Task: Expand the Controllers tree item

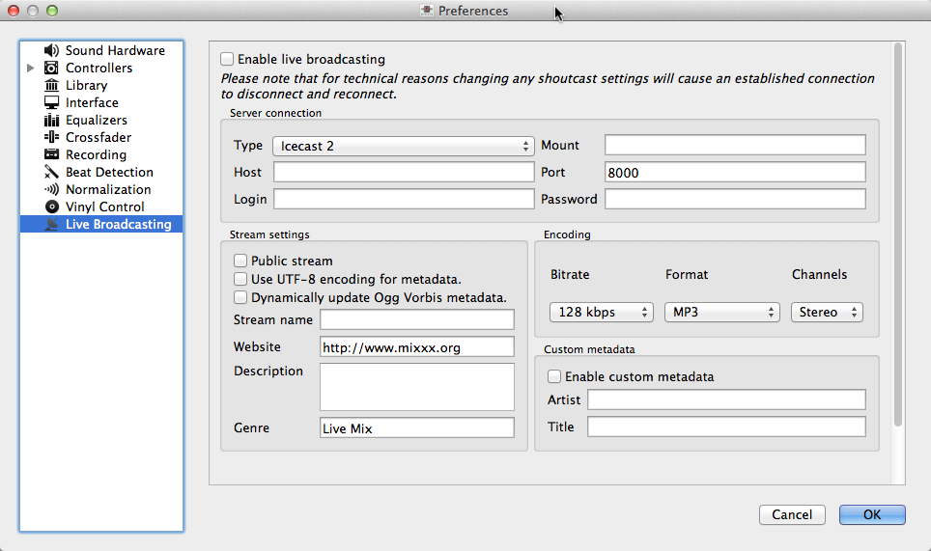Action: click(x=31, y=68)
